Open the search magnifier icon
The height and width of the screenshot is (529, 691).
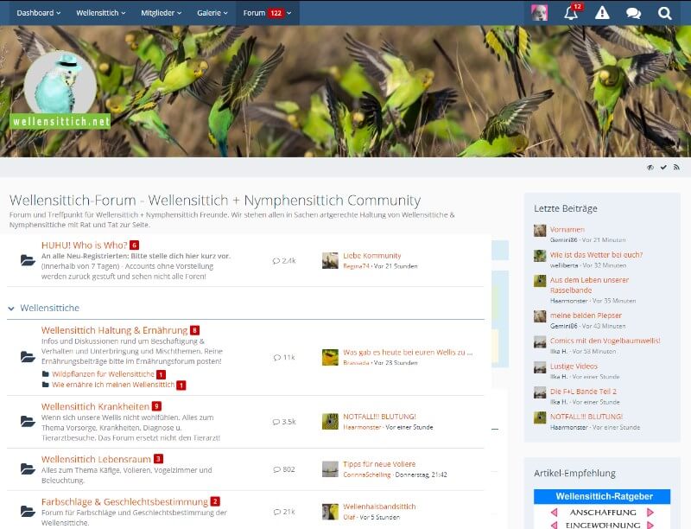(664, 13)
